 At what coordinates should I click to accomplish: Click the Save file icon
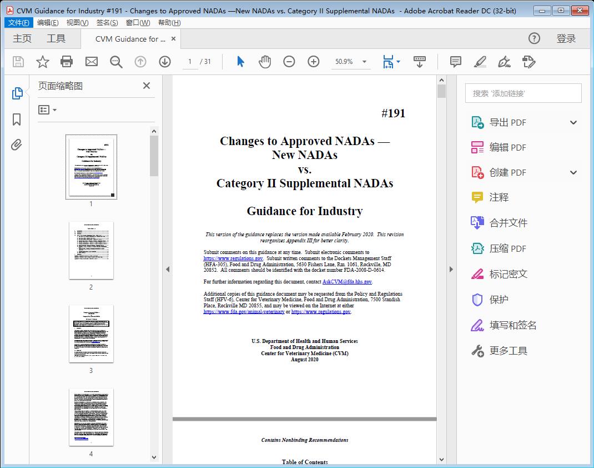click(x=17, y=61)
